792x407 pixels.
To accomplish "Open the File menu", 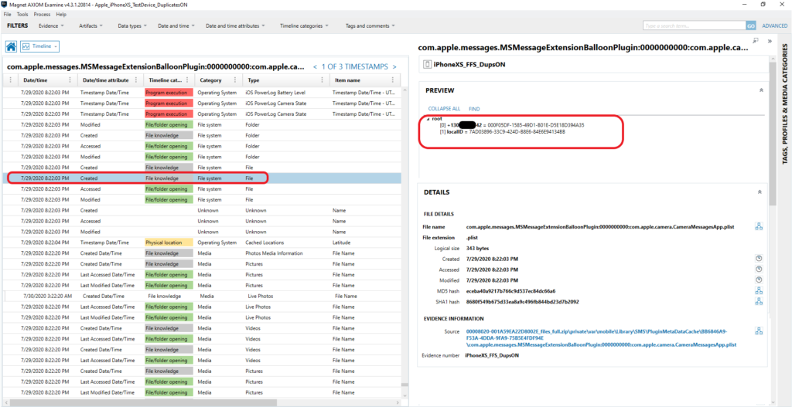I will [8, 15].
